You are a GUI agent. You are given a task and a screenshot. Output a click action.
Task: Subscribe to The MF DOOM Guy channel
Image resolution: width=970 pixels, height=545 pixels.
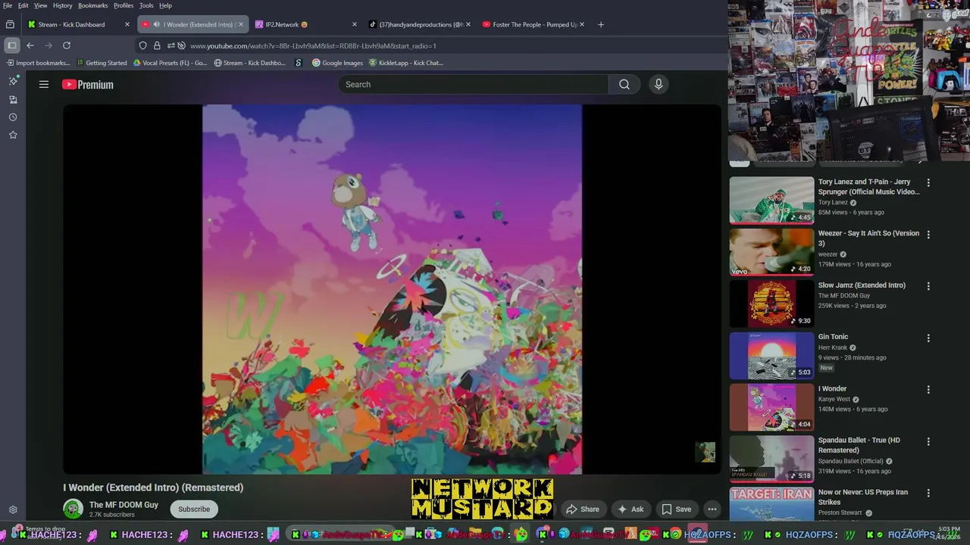tap(194, 509)
